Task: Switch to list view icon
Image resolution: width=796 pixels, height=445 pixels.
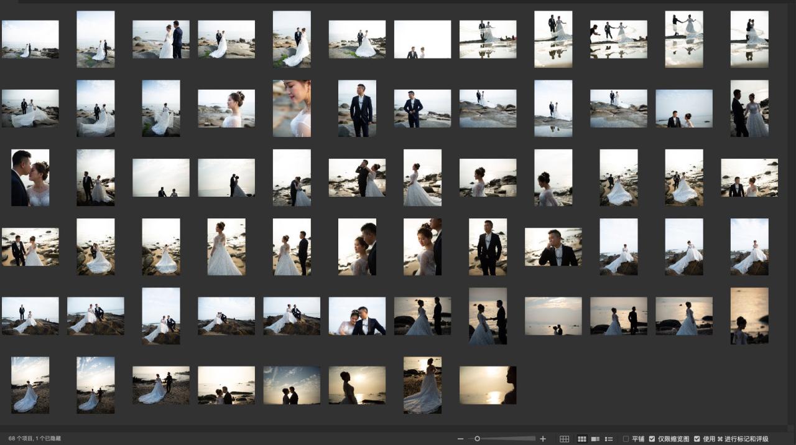Action: tap(609, 439)
